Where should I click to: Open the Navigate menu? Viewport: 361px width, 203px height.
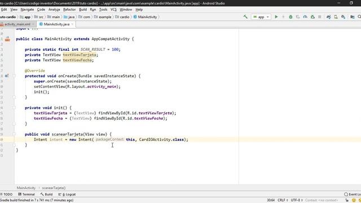(x=27, y=10)
